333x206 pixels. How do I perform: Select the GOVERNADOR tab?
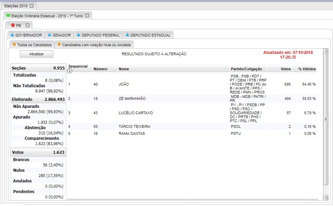click(26, 35)
